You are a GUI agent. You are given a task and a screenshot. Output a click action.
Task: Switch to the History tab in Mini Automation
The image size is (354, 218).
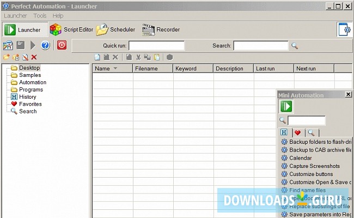[284, 132]
